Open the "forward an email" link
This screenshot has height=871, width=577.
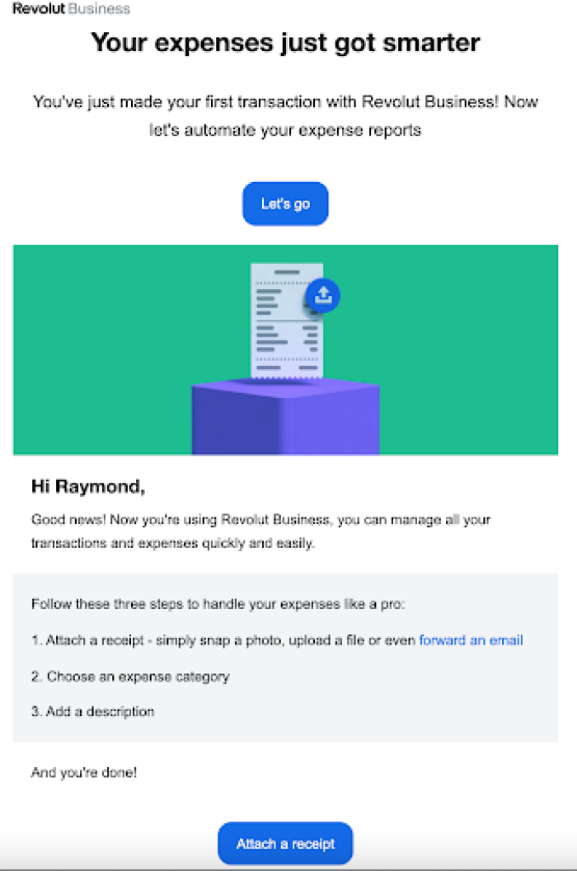(x=471, y=640)
